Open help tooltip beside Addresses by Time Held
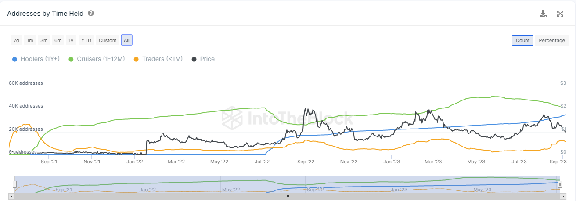This screenshot has height=201, width=576. pos(91,13)
